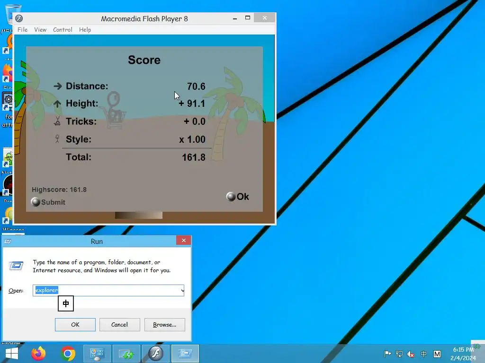Open the File menu in Flash Player
Viewport: 485px width, 363px height.
click(23, 30)
